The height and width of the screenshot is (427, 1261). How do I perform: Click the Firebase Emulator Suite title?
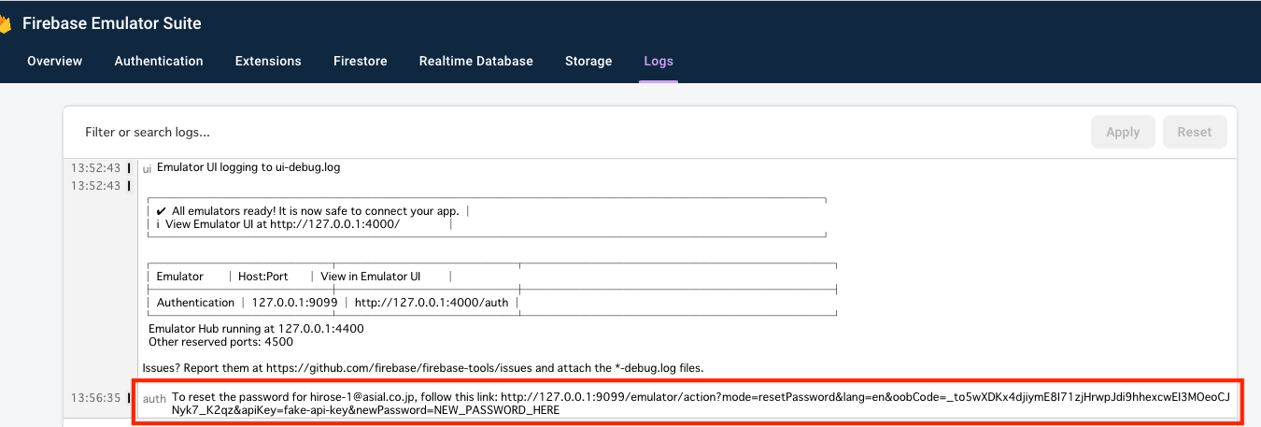111,24
